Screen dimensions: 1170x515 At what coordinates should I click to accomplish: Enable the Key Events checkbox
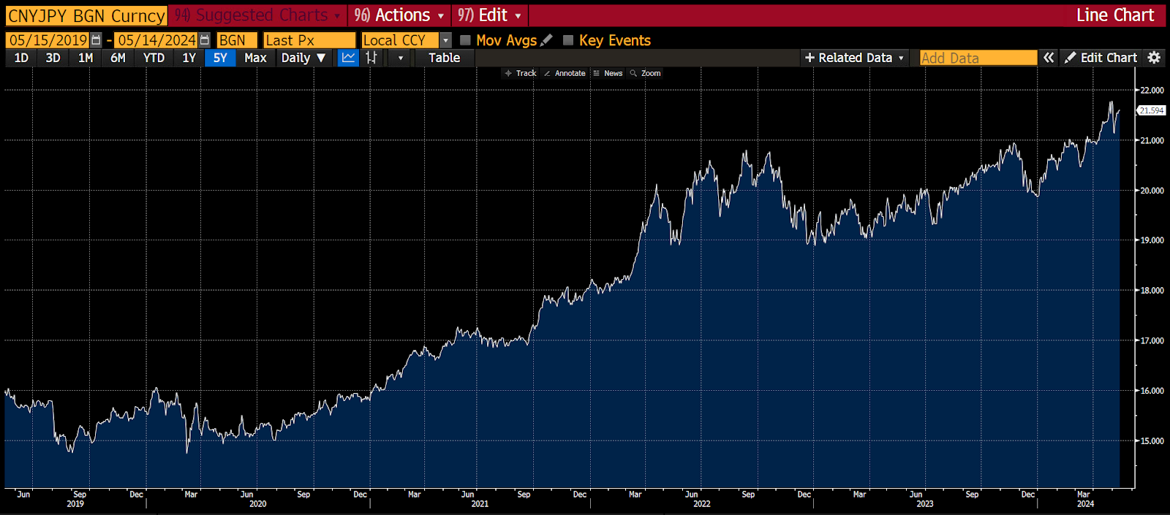point(568,40)
